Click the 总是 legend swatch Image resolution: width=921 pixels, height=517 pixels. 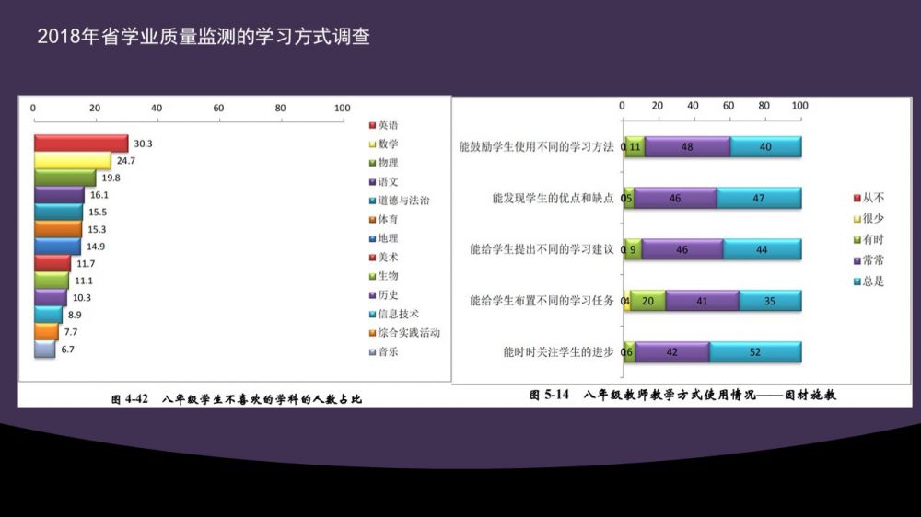[856, 281]
